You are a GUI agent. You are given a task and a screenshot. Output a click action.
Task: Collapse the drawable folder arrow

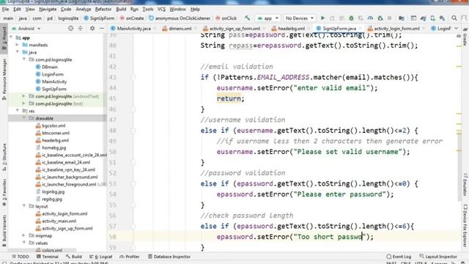[x=24, y=118]
